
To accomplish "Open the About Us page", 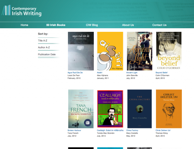I will [x=128, y=25].
